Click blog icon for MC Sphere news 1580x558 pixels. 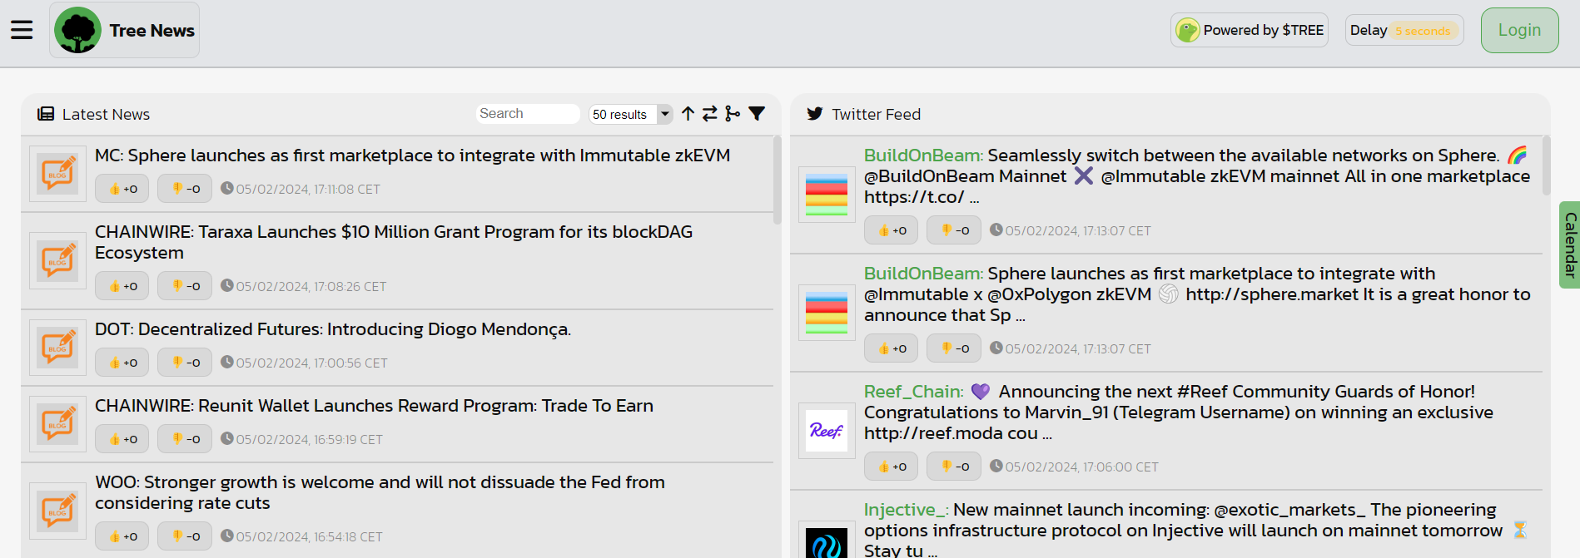click(57, 174)
